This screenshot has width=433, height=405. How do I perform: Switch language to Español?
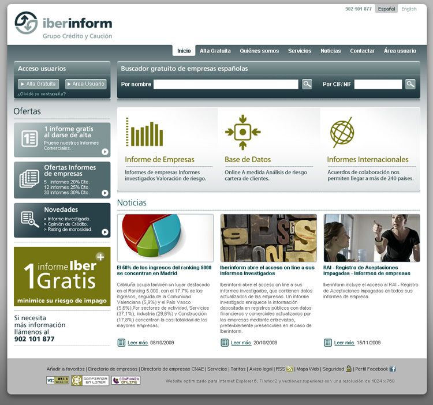pyautogui.click(x=386, y=9)
